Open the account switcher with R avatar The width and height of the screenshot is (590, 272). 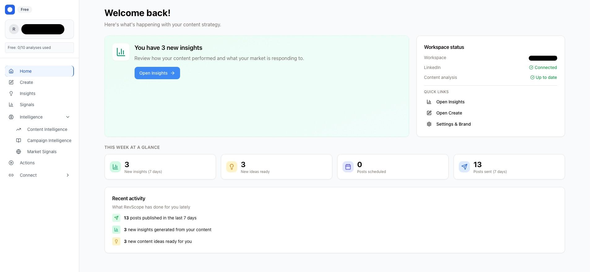[39, 29]
